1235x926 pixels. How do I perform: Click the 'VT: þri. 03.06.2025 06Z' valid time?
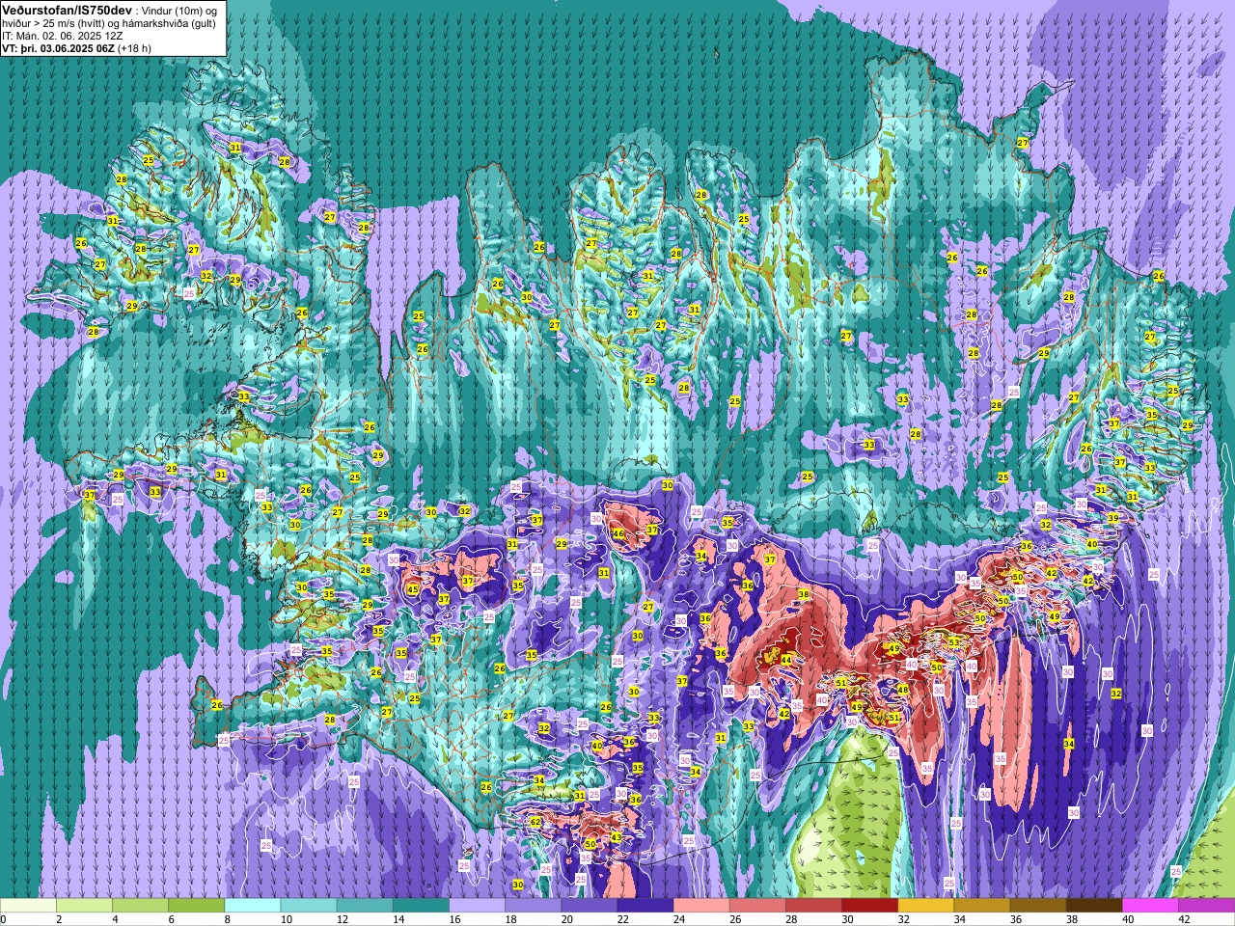pyautogui.click(x=58, y=48)
